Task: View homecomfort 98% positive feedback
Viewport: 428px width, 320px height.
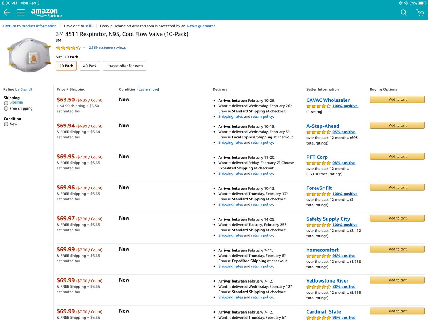Action: pyautogui.click(x=344, y=256)
